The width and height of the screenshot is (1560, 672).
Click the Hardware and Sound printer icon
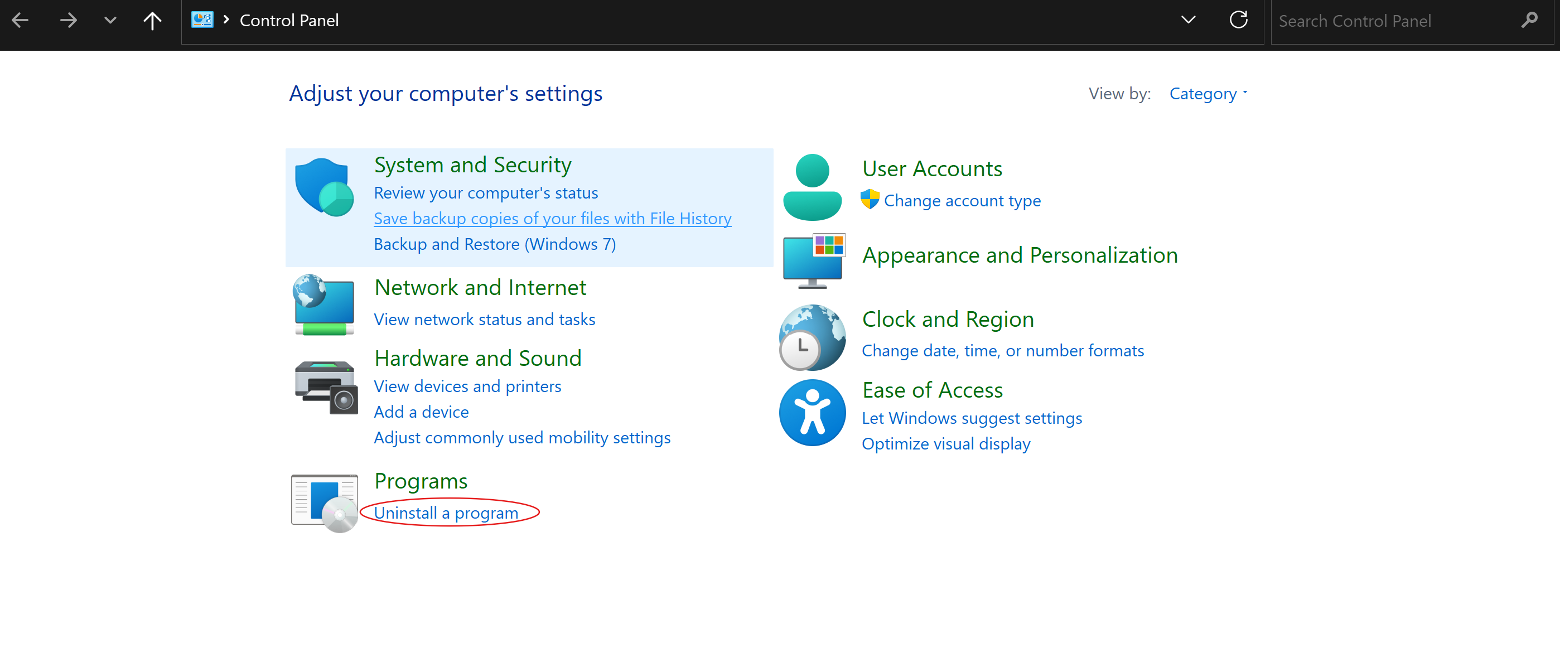click(x=326, y=388)
